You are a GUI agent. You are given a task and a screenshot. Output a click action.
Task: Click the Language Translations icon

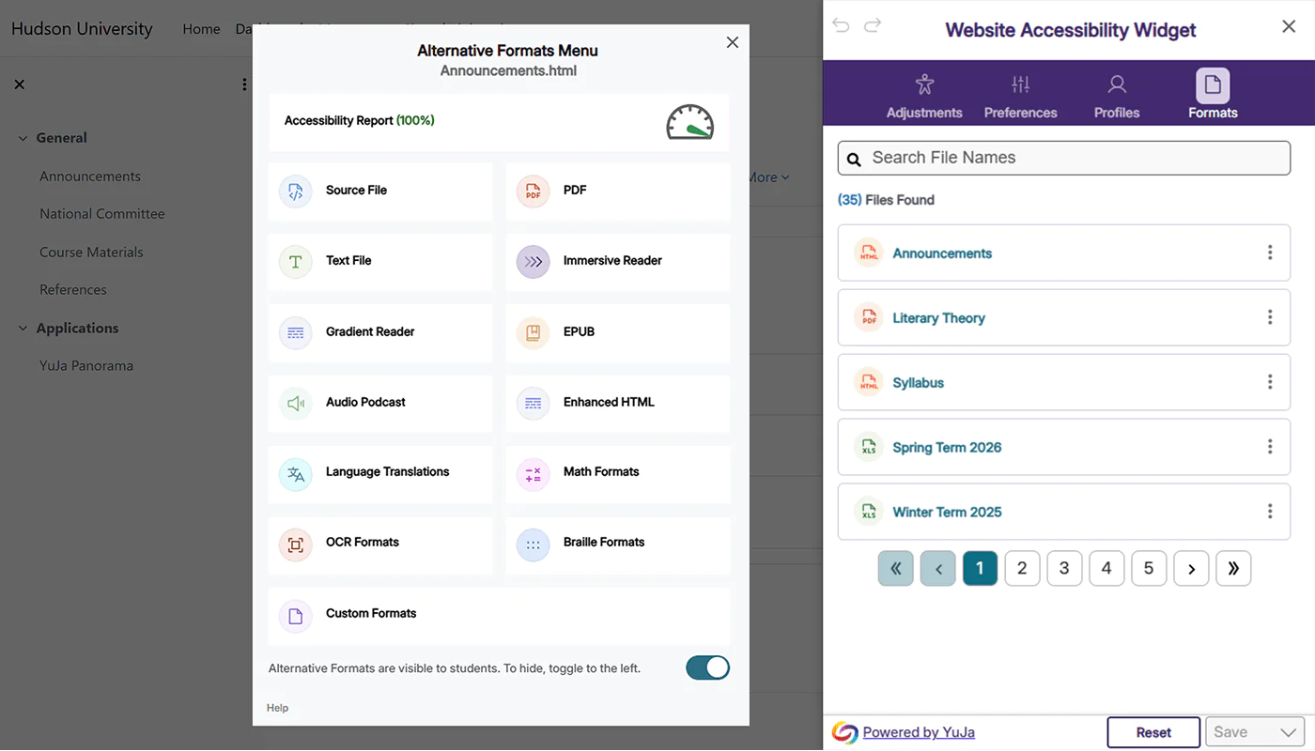click(x=296, y=473)
